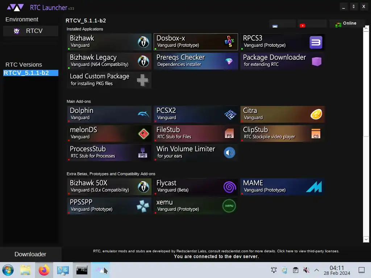Open File Explorer from the taskbar
The height and width of the screenshot is (278, 371).
point(25,270)
